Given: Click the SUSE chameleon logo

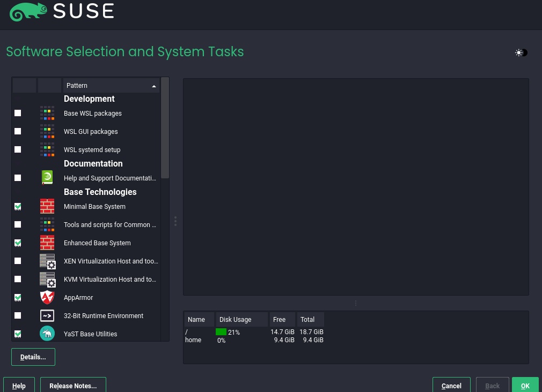Looking at the screenshot, I should tap(28, 12).
